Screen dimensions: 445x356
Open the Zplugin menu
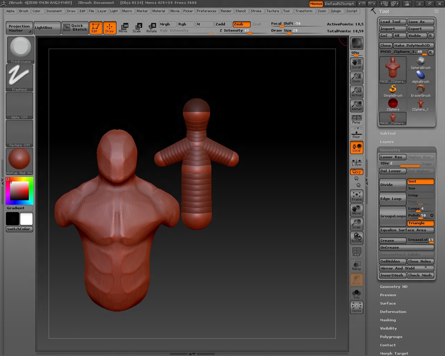tap(335, 11)
